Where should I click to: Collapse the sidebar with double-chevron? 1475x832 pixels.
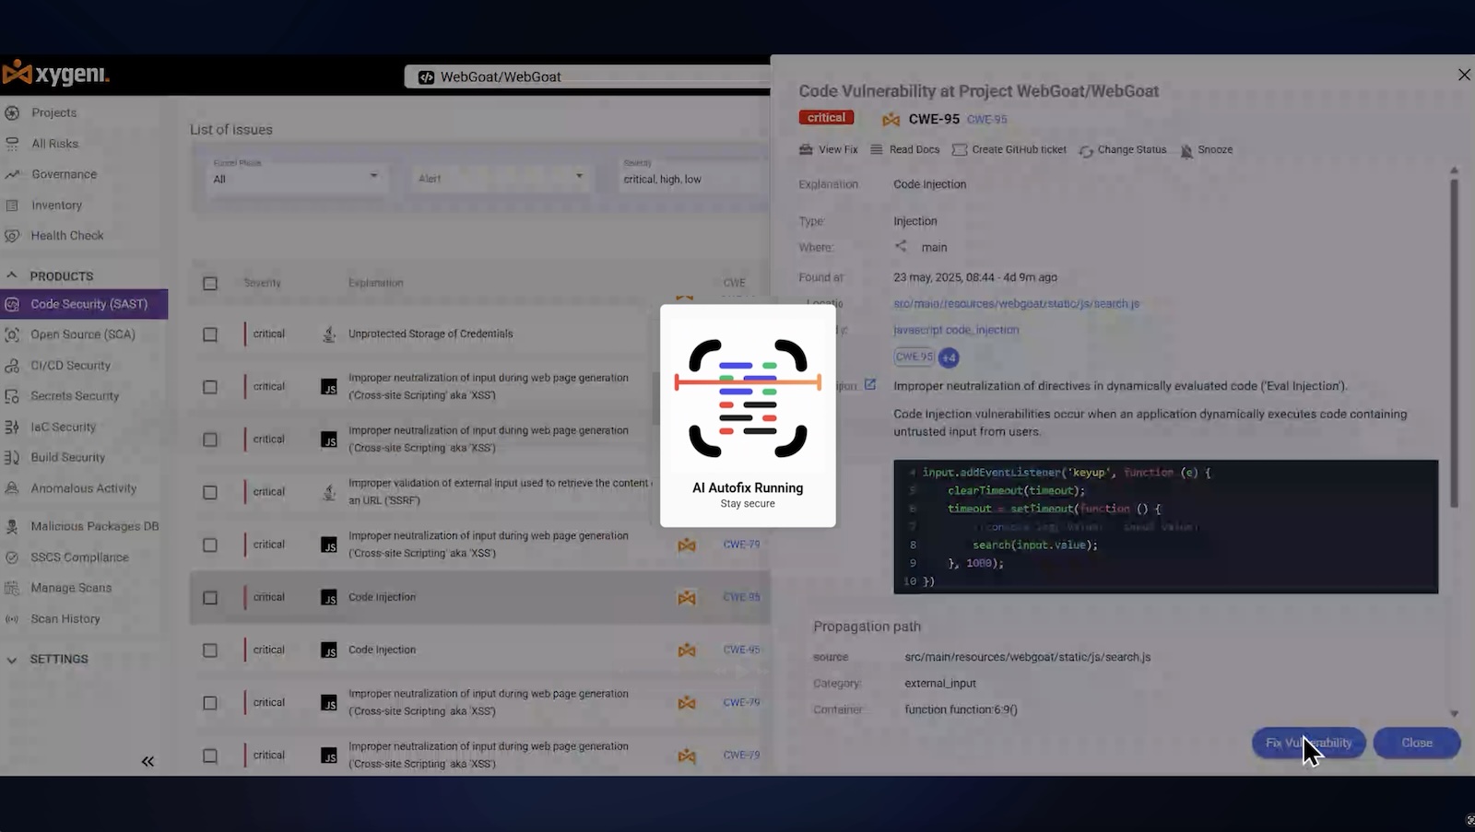[x=147, y=761]
